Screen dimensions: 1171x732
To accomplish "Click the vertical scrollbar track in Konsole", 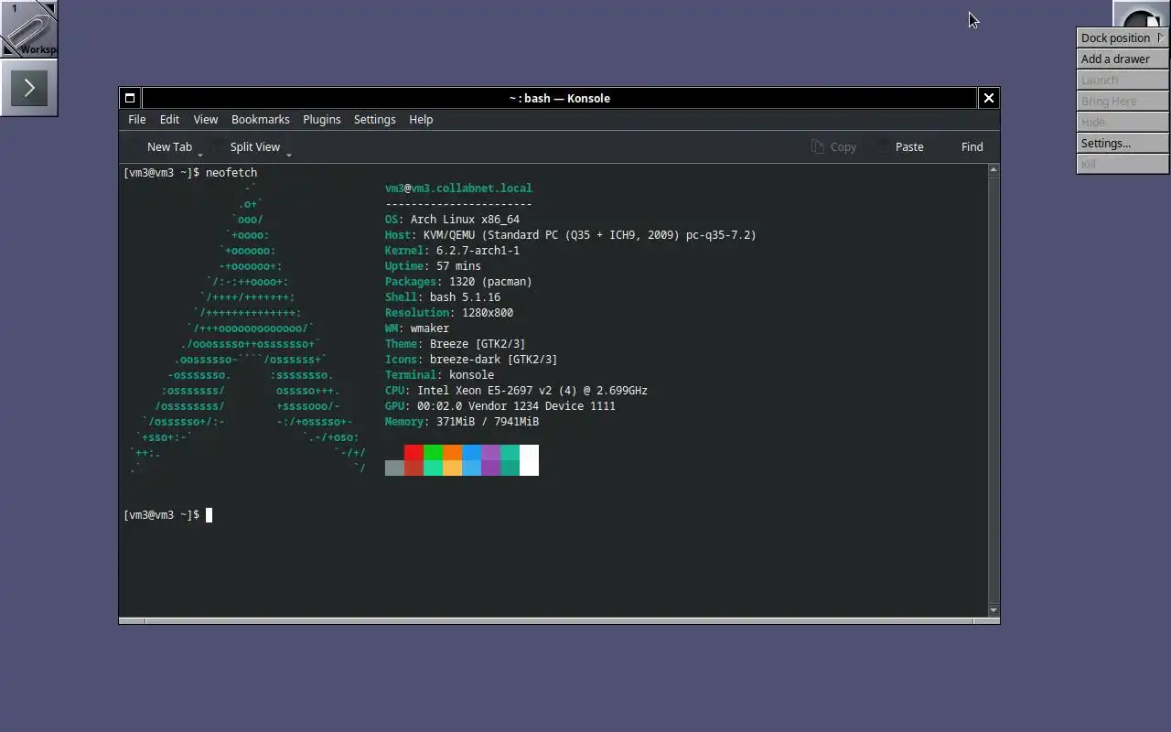I will [994, 390].
